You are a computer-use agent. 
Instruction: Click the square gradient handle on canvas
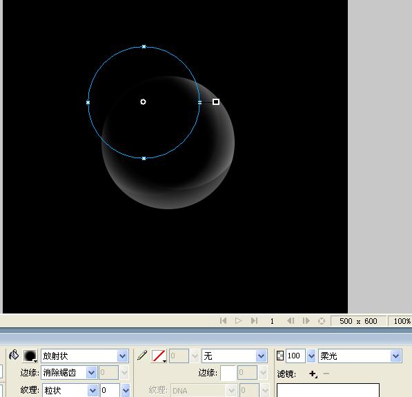tap(216, 101)
